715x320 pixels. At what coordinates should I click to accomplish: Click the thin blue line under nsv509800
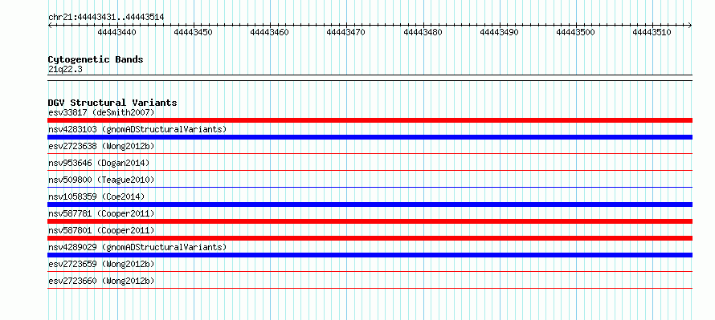pyautogui.click(x=370, y=188)
